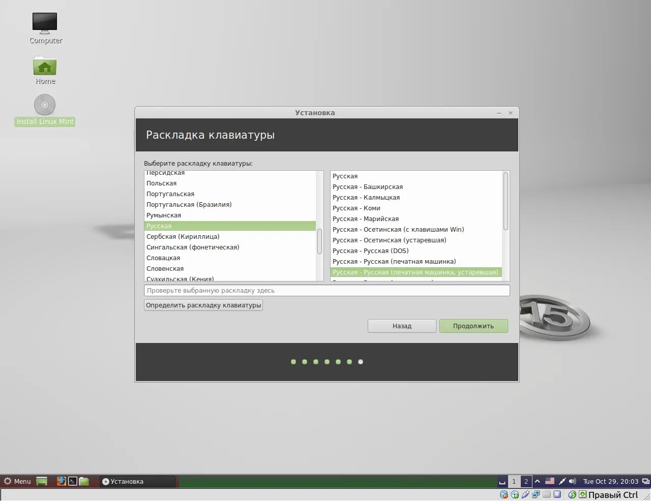Choose Русская - Русская (DOS) variant
This screenshot has height=501, width=651.
tap(416, 251)
